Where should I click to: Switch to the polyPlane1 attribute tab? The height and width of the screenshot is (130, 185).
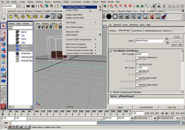(x=138, y=31)
